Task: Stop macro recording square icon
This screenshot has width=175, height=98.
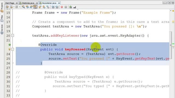Action: pyautogui.click(x=66, y=7)
